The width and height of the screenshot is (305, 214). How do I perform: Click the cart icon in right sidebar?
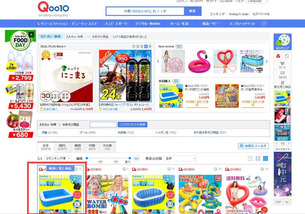pos(282,65)
